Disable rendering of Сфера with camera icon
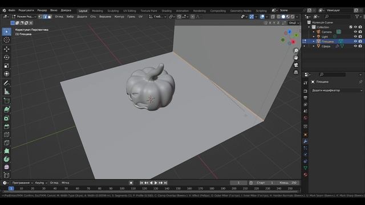The height and width of the screenshot is (205, 365). tap(360, 46)
